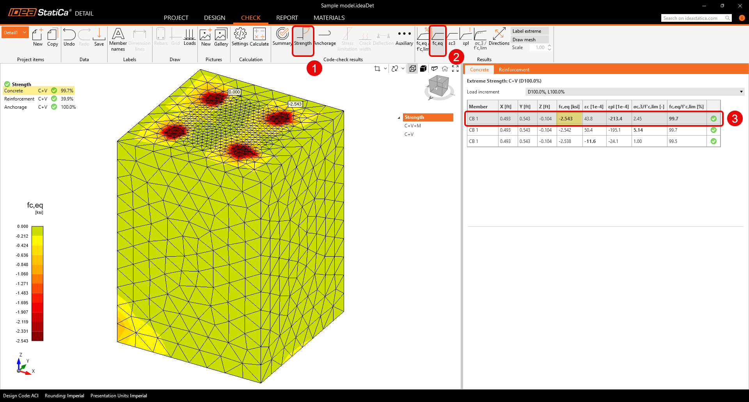Open rotate view dropdown arrow
749x402 pixels.
[403, 69]
